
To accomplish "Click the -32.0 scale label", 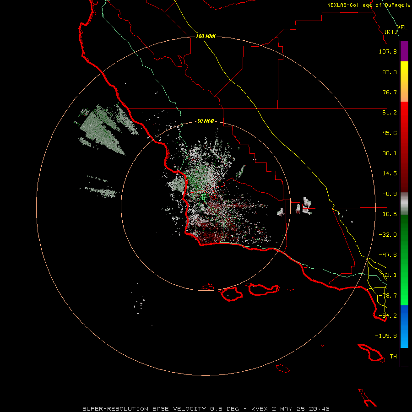I will [x=388, y=235].
